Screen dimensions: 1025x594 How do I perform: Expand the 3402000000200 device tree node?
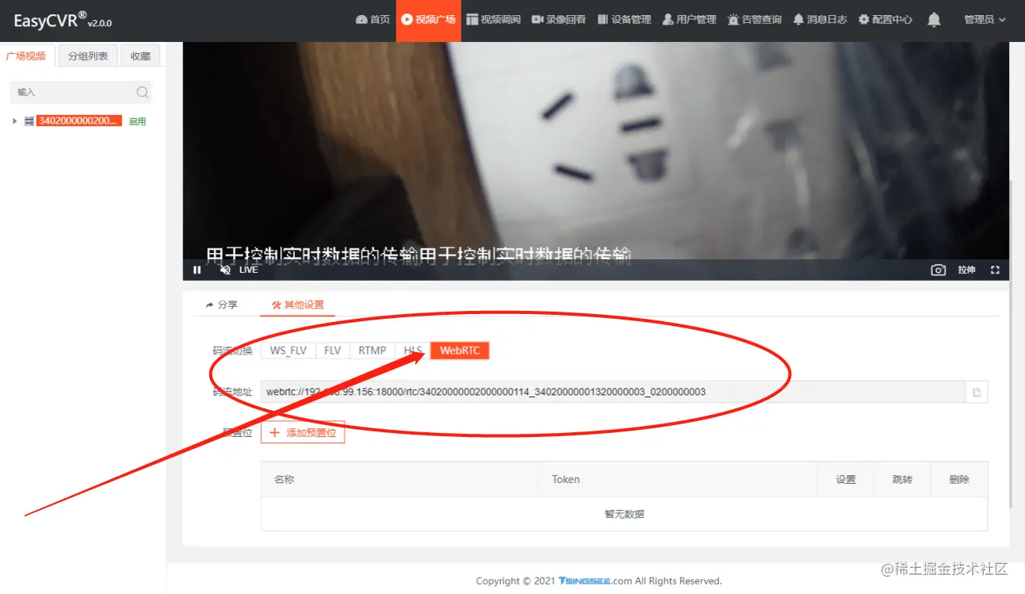click(14, 121)
